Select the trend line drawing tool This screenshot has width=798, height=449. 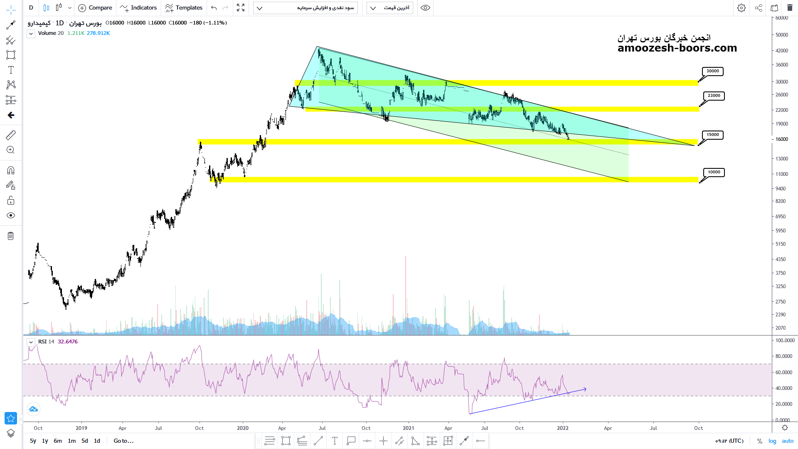pyautogui.click(x=11, y=25)
